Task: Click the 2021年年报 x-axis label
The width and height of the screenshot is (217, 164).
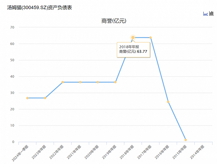Action: click(x=74, y=152)
